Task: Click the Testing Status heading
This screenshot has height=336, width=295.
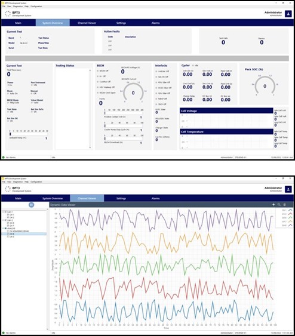Action: (x=64, y=66)
